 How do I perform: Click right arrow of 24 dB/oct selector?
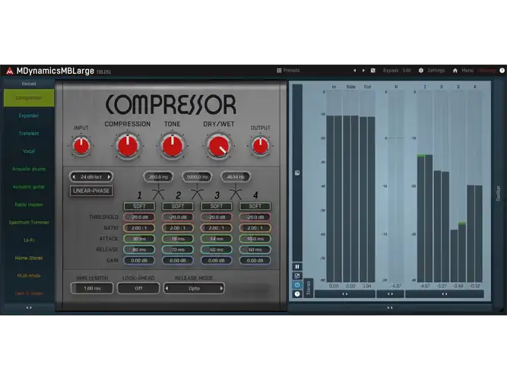[x=109, y=177]
